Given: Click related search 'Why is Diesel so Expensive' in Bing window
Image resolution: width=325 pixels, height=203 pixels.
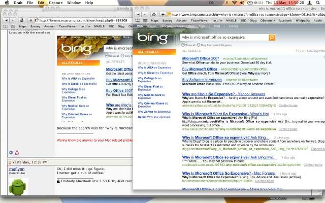Looking at the screenshot, I should (x=155, y=73).
